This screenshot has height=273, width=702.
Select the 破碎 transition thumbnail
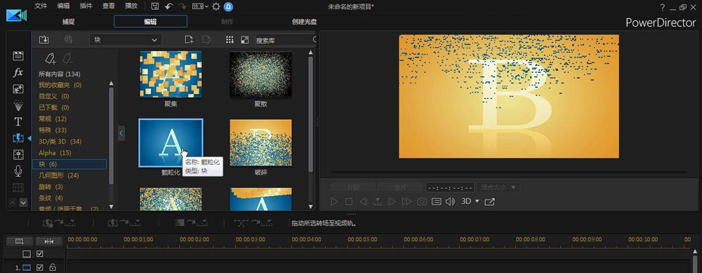[260, 142]
